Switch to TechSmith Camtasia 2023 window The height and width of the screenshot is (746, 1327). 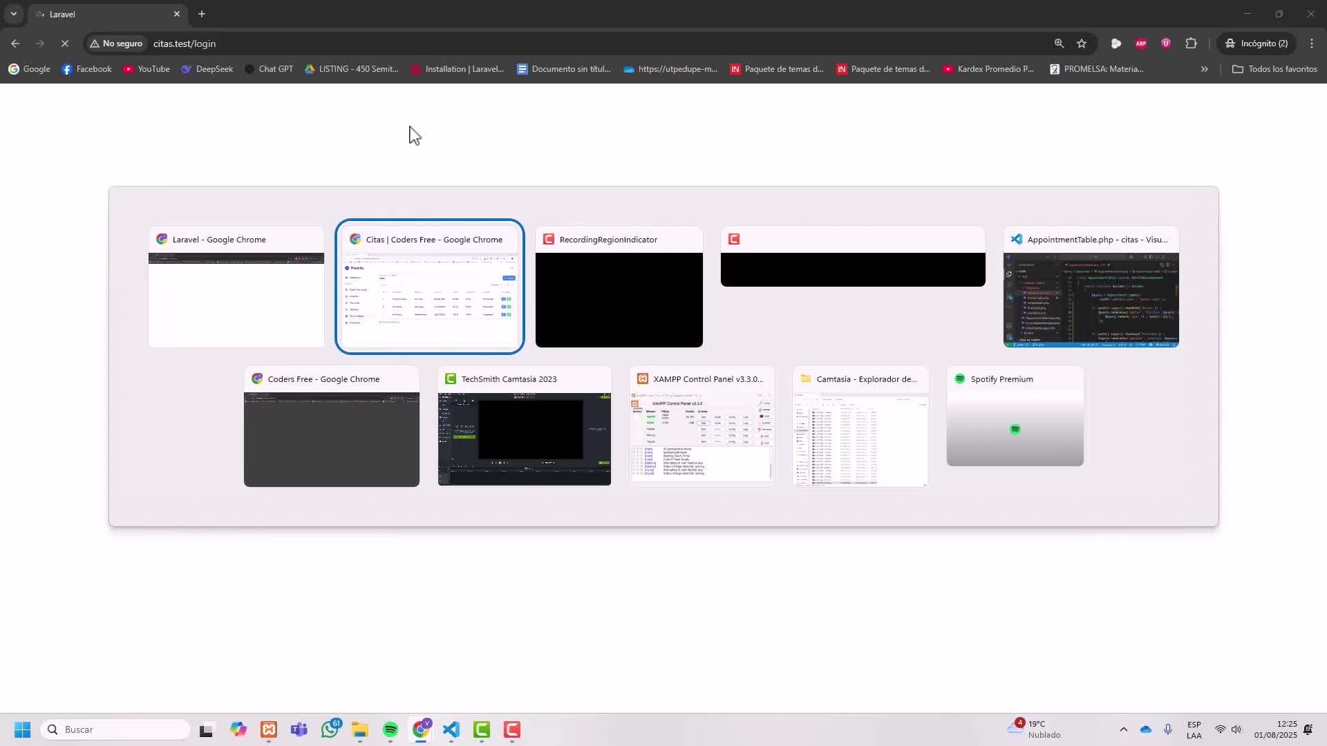coord(524,426)
